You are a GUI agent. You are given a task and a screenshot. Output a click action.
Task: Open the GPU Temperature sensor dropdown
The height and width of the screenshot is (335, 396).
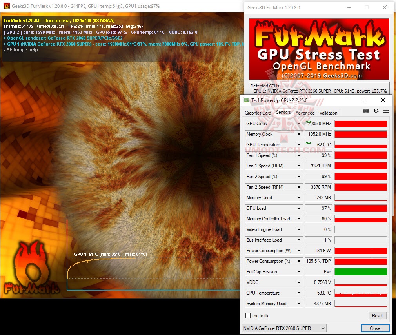(299, 145)
